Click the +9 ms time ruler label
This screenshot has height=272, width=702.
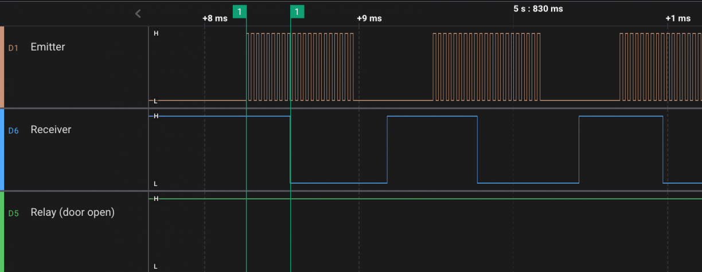(x=369, y=18)
